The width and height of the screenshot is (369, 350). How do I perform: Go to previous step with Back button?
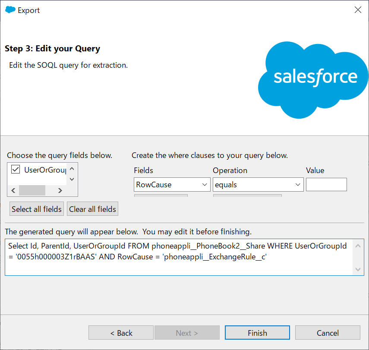[x=121, y=333]
